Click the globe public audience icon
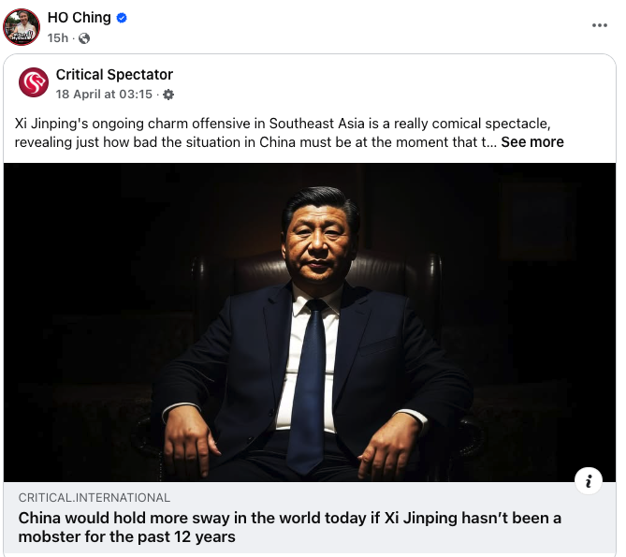This screenshot has width=626, height=557. click(84, 38)
